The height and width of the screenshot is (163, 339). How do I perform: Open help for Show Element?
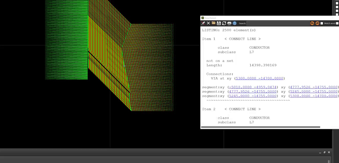(x=234, y=23)
